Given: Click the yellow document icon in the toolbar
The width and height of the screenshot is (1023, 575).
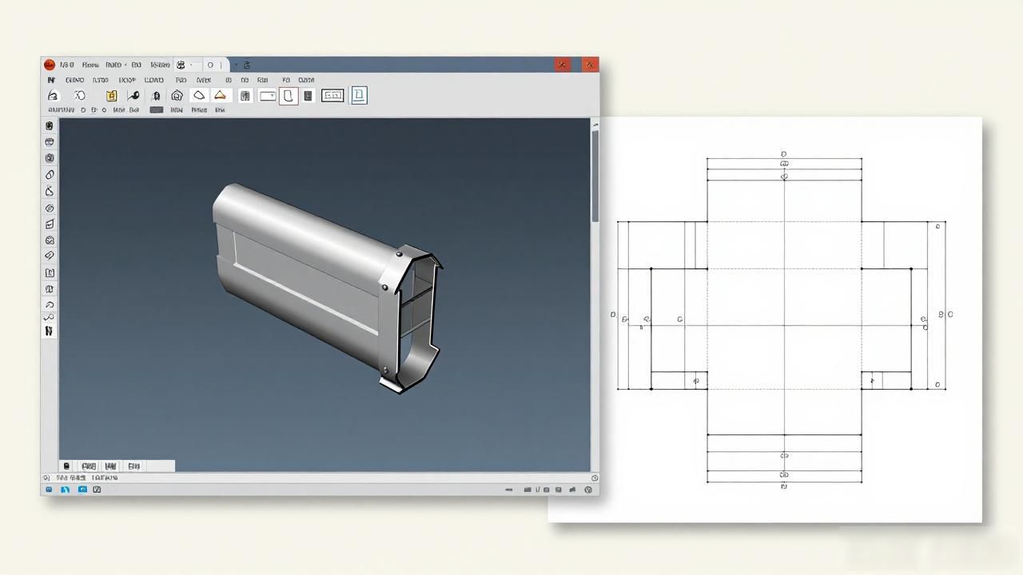Looking at the screenshot, I should pyautogui.click(x=112, y=96).
